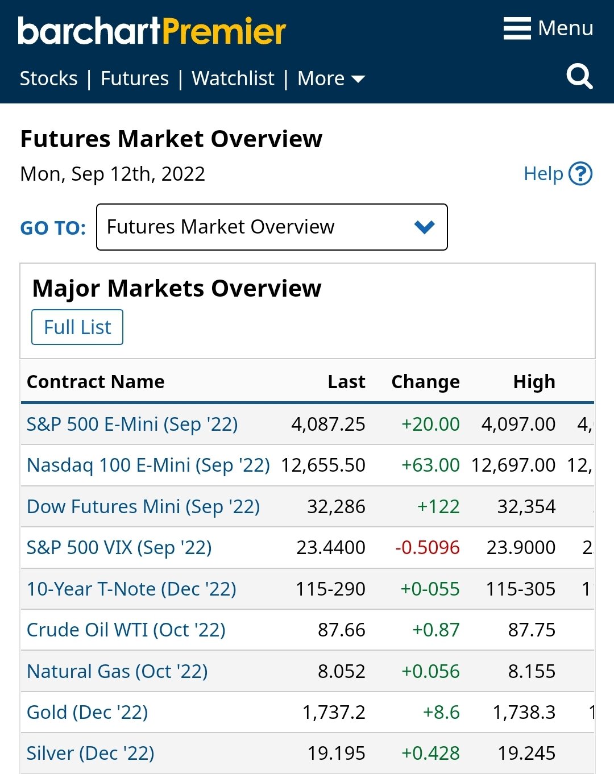Open S&P 500 E-Mini (Sep '22) contract

[132, 424]
